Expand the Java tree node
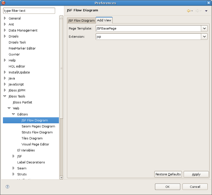Screen dimensions: 212x195 click(5, 78)
